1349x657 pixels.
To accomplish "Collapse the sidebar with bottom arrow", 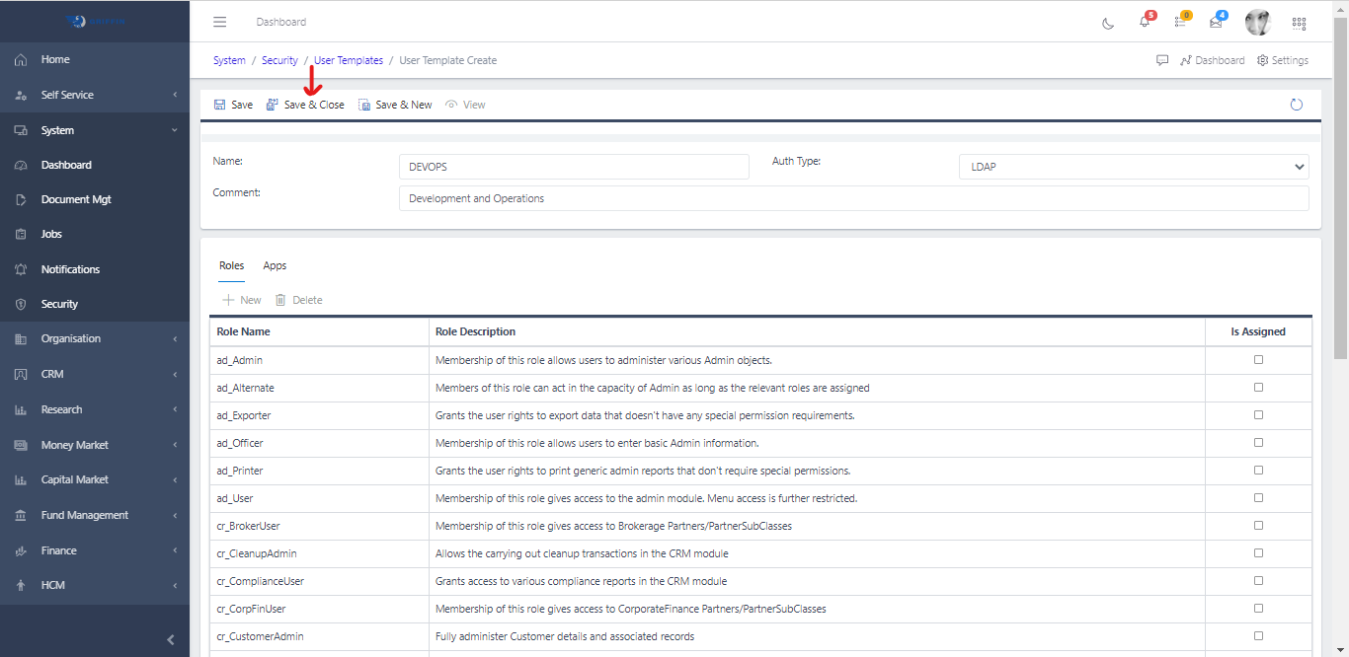I will (170, 639).
